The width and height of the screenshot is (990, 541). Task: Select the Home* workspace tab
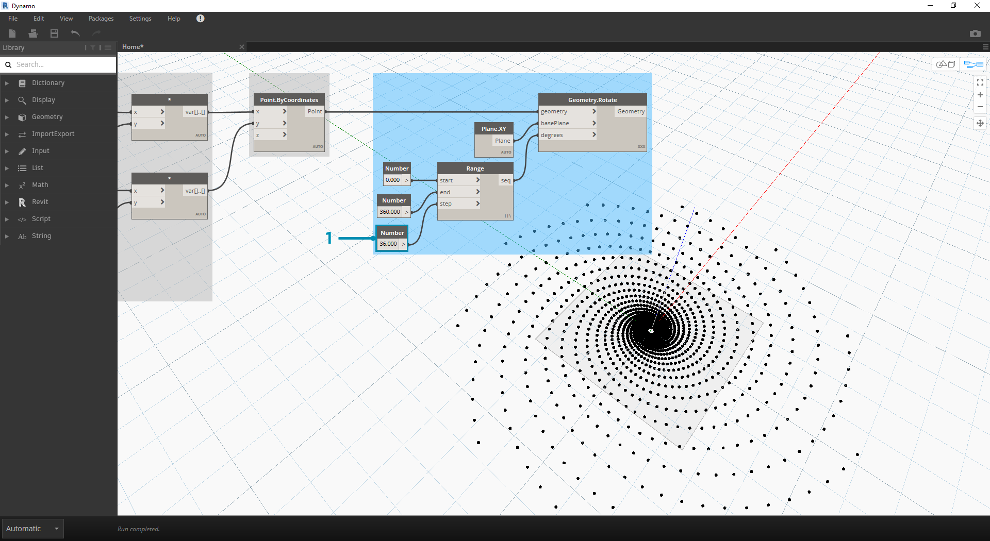[x=133, y=47]
